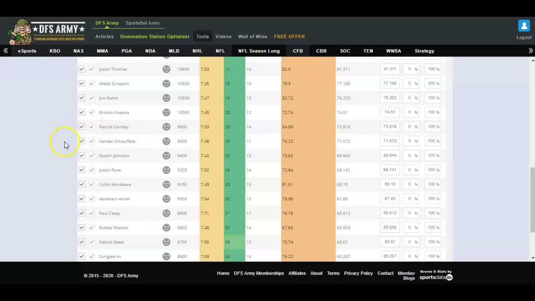Screen dimensions: 535x301
Task: Switch to the SportsBet Army tab
Action: tap(143, 23)
